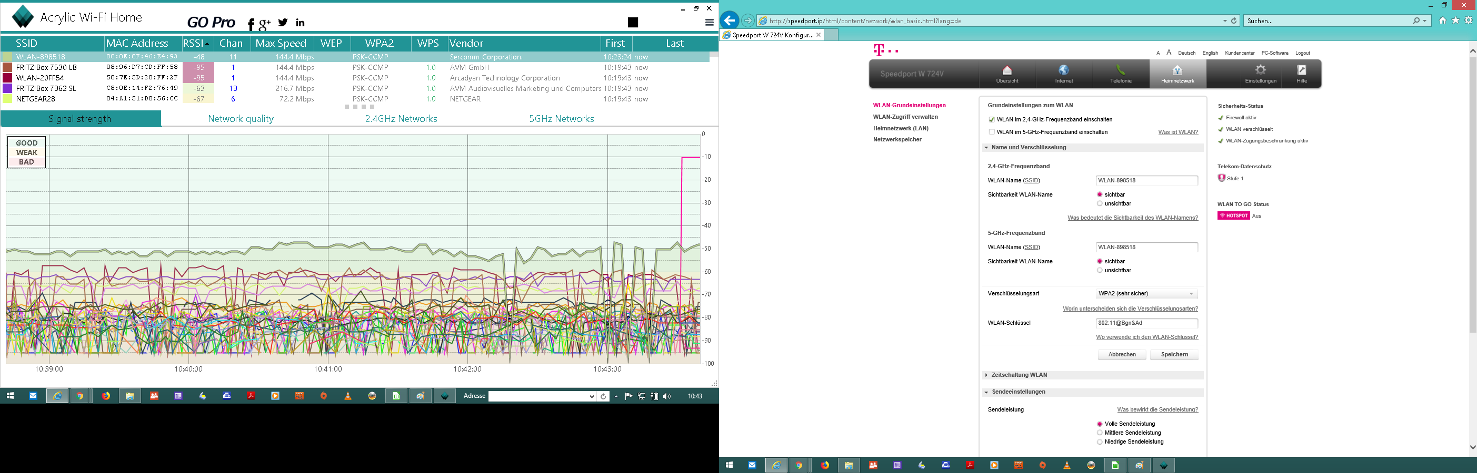Open the Was ist WLAN? help link

coord(1177,132)
